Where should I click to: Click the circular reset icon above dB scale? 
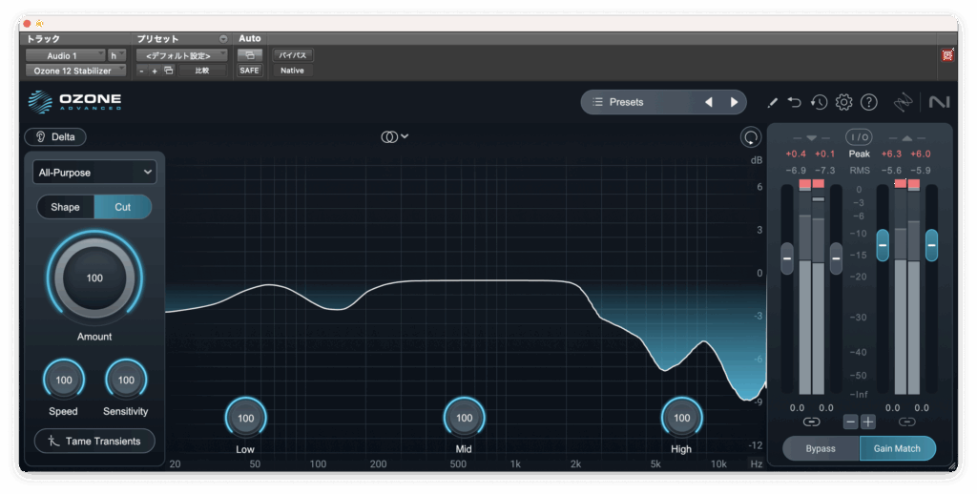pos(751,137)
